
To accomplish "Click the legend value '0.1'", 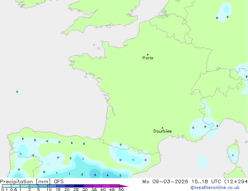I will [4, 189].
